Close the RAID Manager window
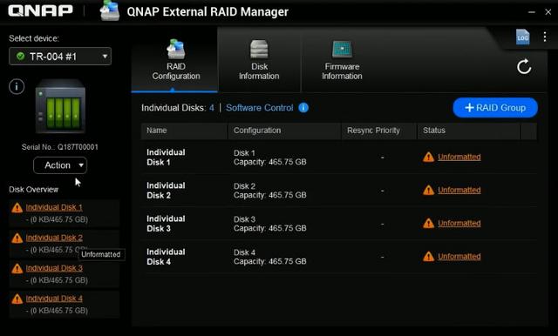558x336 pixels. coord(548,11)
